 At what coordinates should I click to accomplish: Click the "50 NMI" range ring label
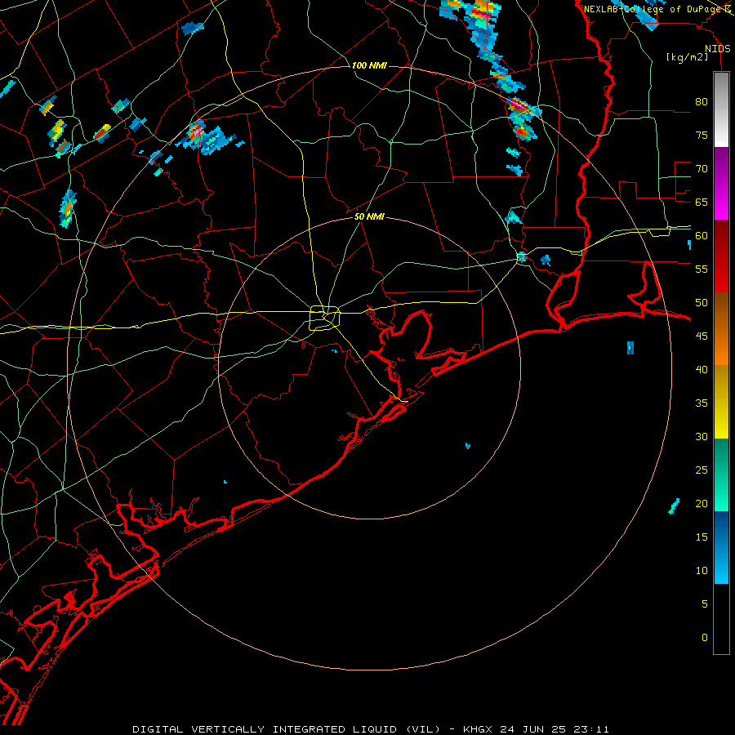[x=369, y=216]
